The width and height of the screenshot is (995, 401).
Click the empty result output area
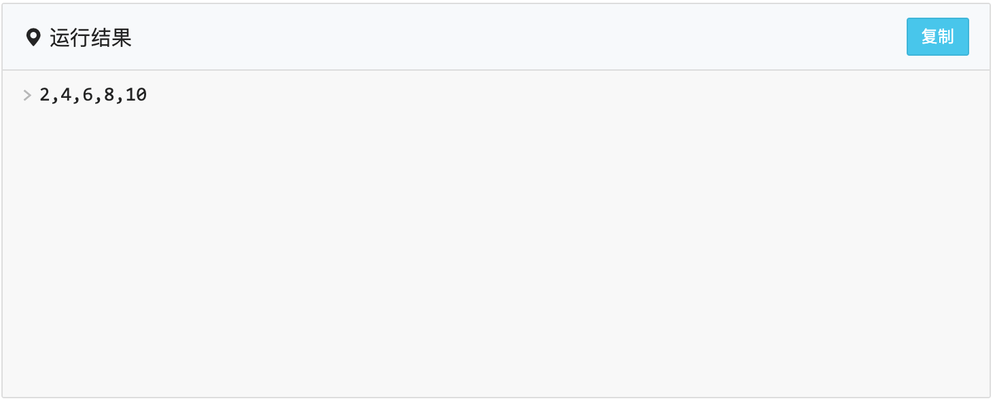(496, 245)
